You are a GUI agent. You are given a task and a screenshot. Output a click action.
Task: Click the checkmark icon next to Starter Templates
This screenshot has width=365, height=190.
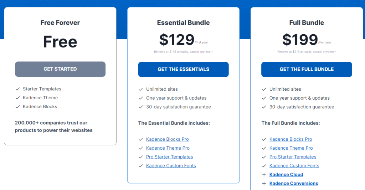(17, 89)
